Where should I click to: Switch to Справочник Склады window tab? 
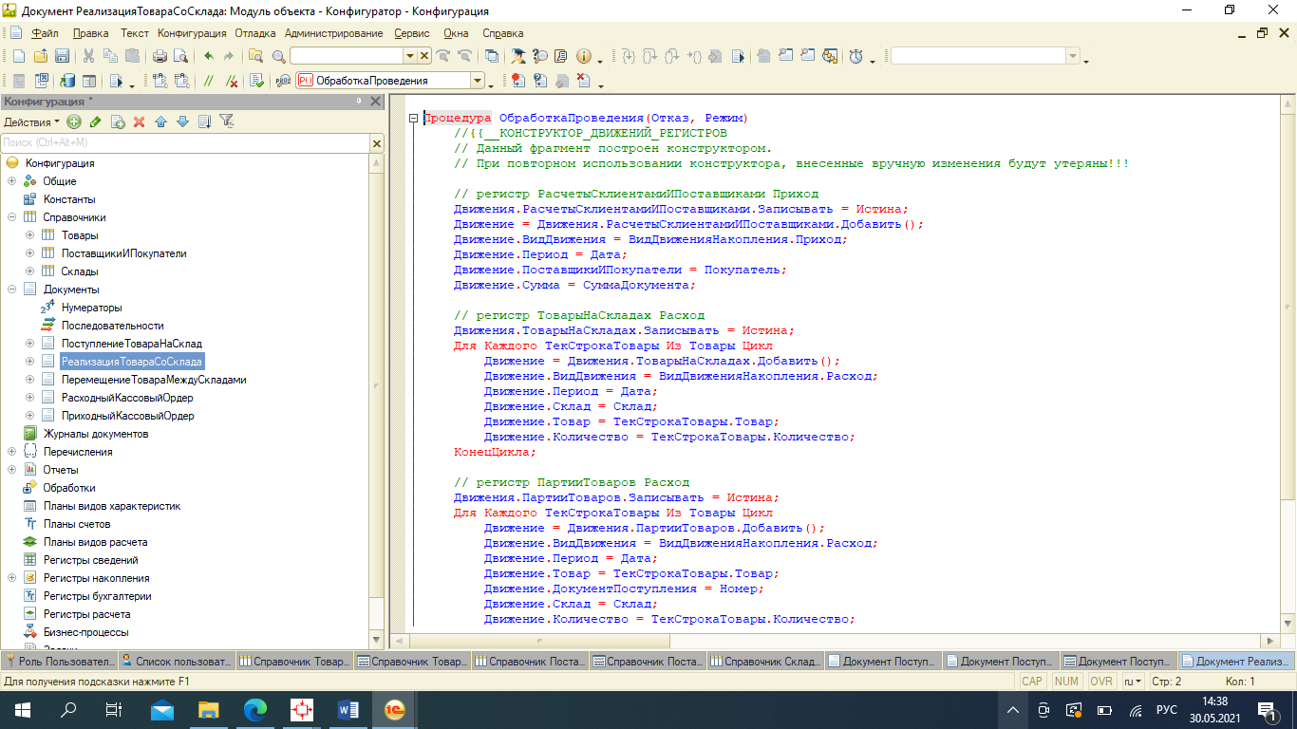point(764,662)
